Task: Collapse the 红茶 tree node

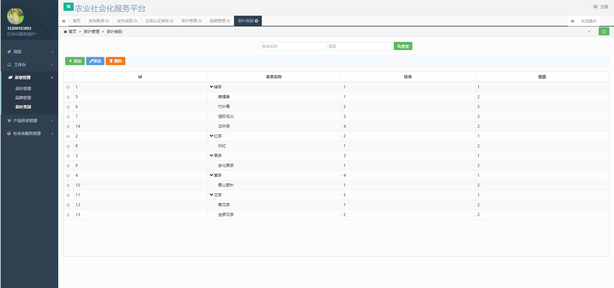Action: [211, 136]
